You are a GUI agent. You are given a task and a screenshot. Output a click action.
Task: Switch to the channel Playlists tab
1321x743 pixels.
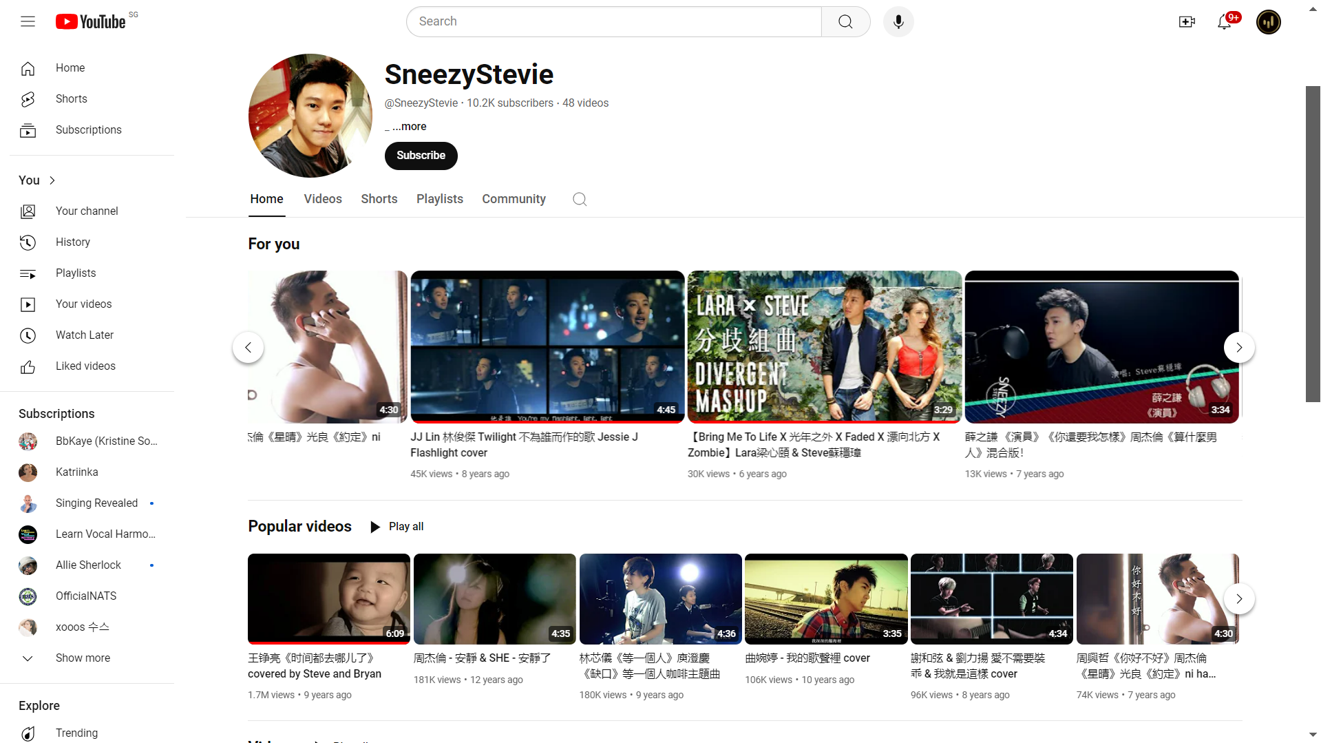pos(440,199)
